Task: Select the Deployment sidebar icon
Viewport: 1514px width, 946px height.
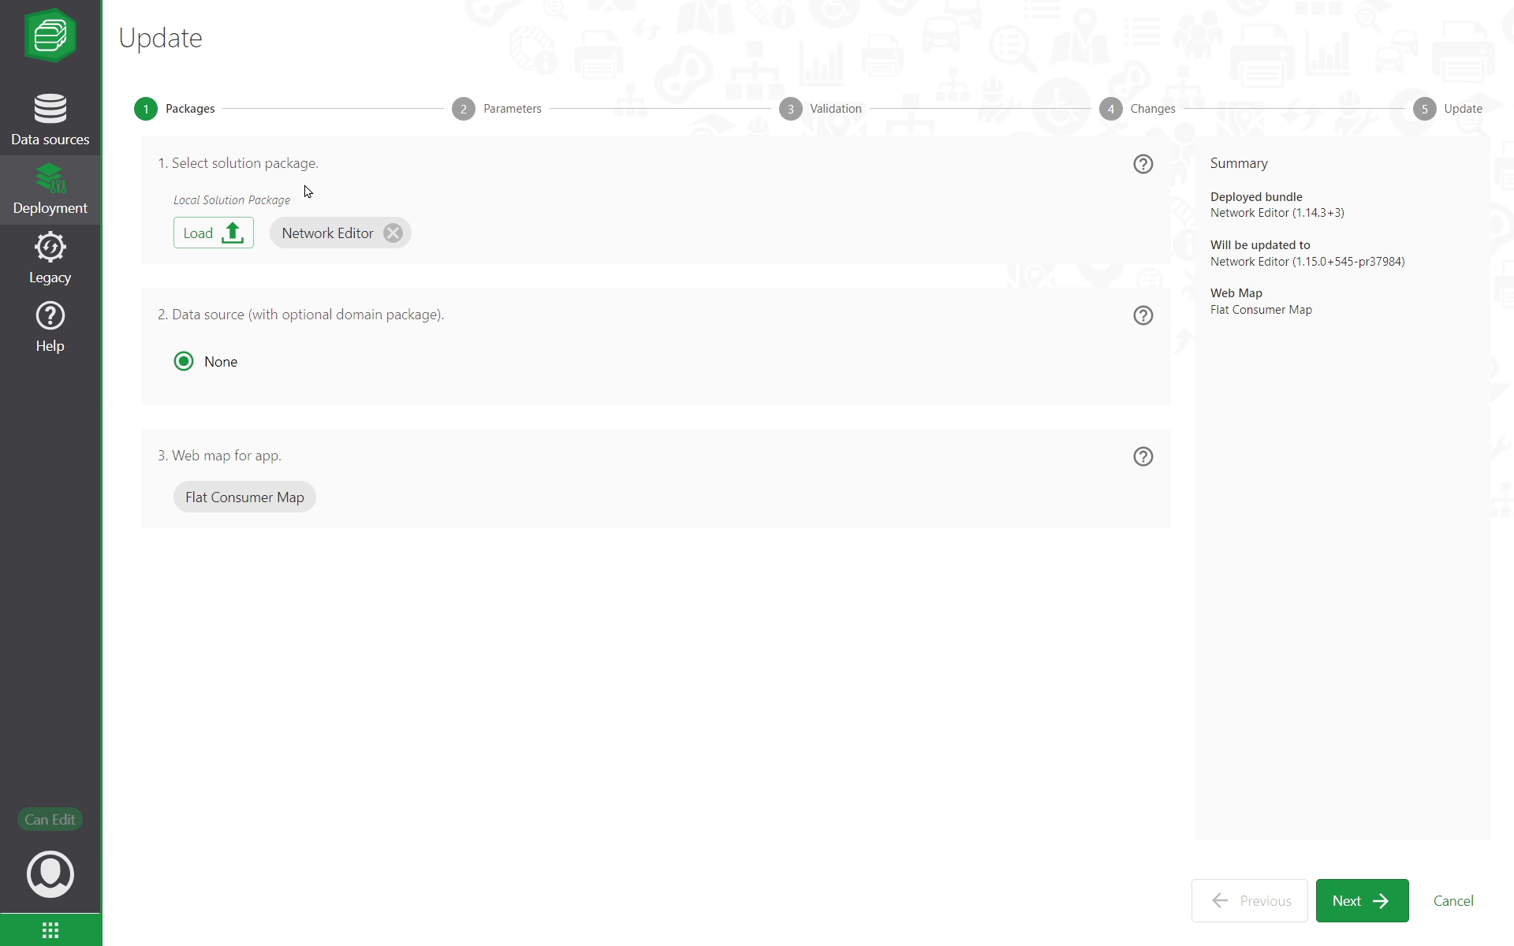Action: point(50,189)
